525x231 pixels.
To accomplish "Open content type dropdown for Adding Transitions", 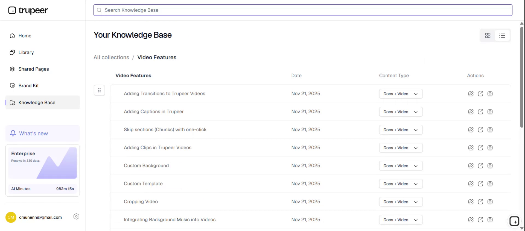I will pyautogui.click(x=401, y=94).
